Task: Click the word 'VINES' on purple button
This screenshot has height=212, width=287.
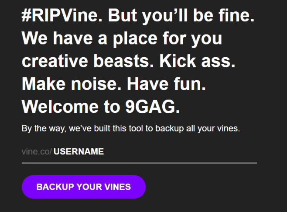Action: (x=117, y=187)
